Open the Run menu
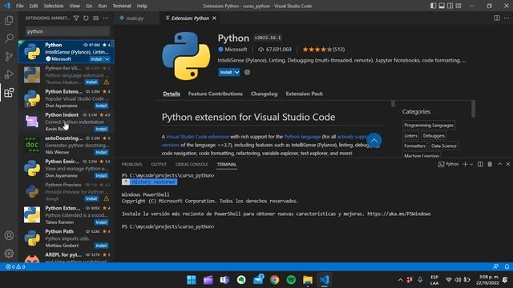Image resolution: width=513 pixels, height=288 pixels. point(103,6)
